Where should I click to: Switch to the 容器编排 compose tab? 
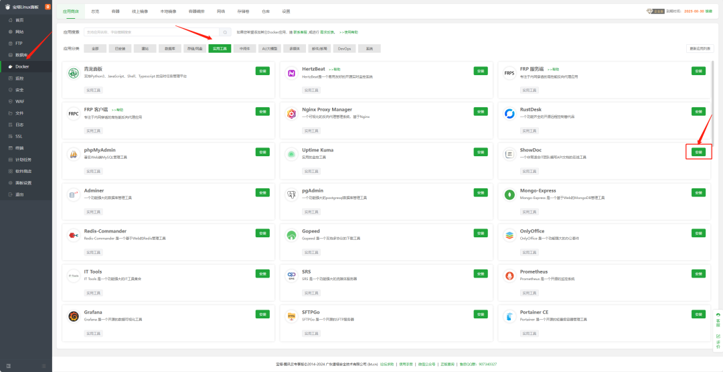click(x=196, y=11)
